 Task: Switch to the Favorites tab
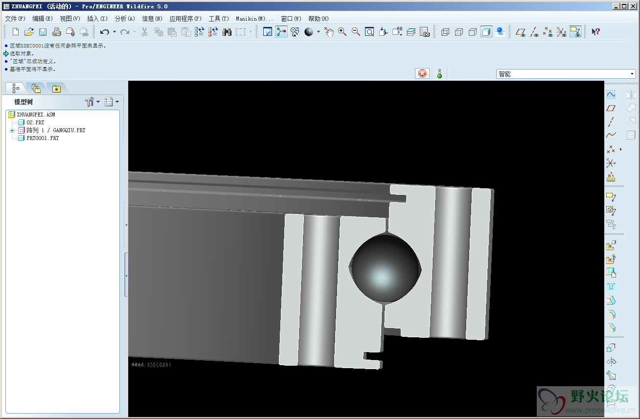[x=57, y=88]
